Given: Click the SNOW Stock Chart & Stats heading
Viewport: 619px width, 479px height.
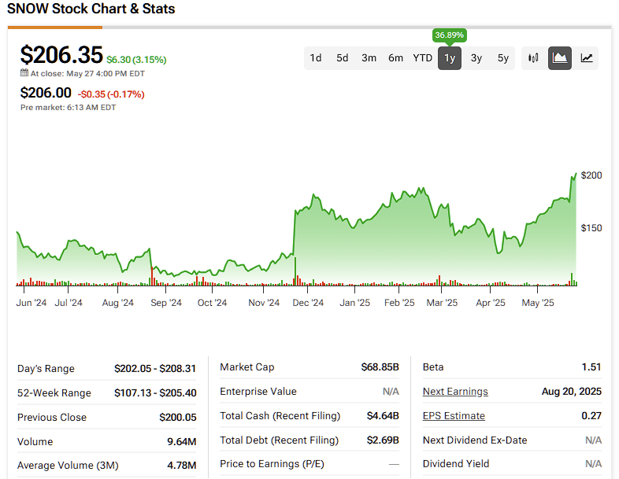Looking at the screenshot, I should click(91, 9).
